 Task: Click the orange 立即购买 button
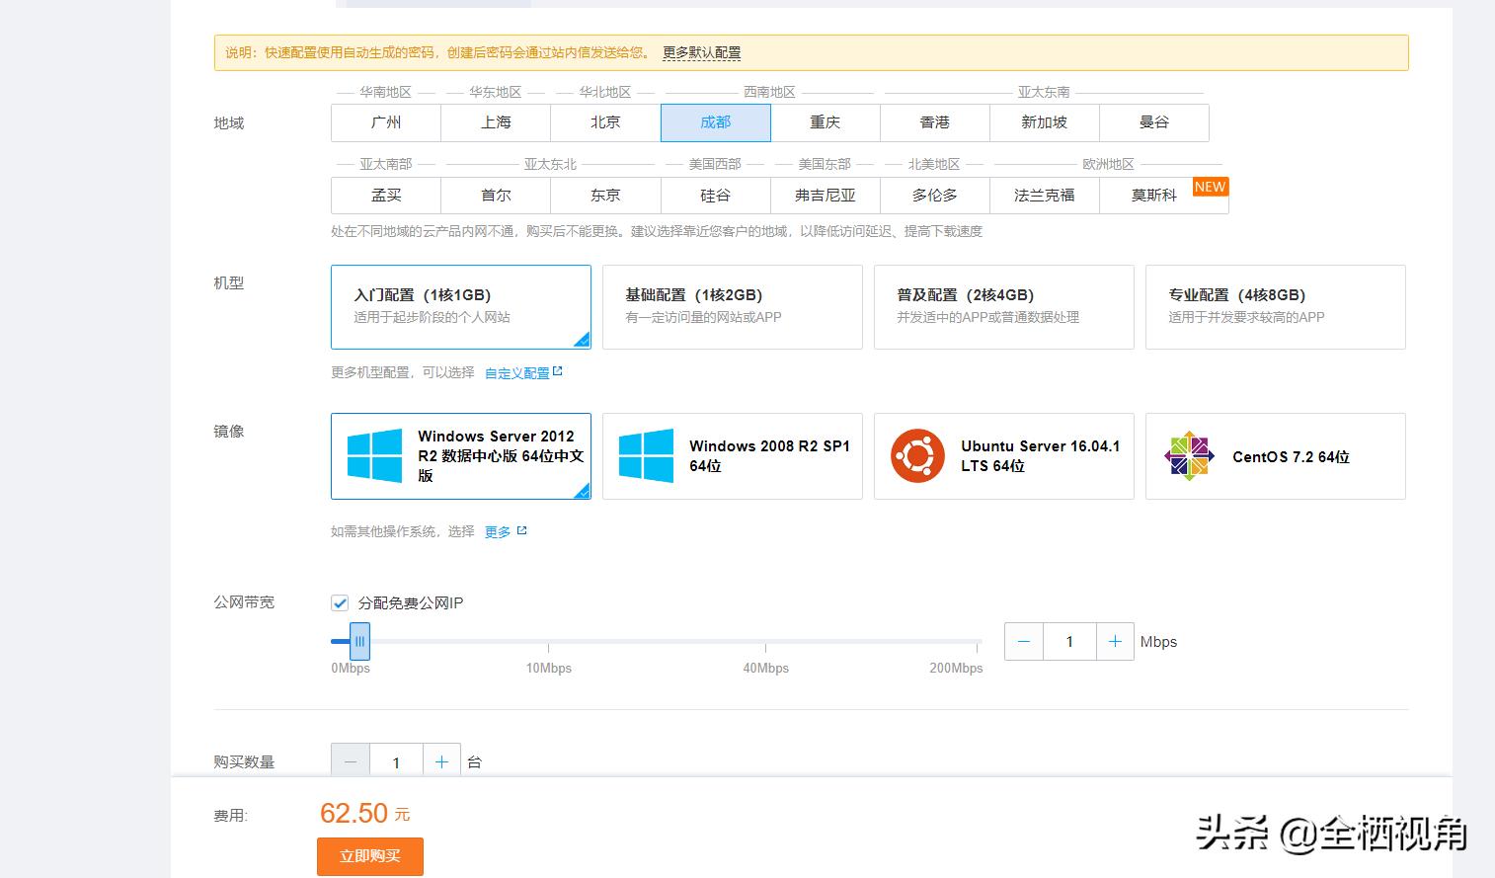(370, 856)
